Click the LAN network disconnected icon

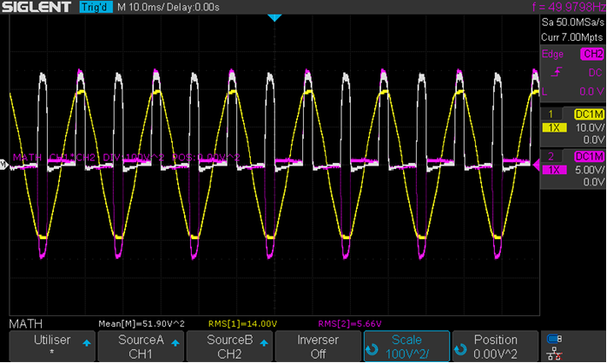(x=554, y=353)
